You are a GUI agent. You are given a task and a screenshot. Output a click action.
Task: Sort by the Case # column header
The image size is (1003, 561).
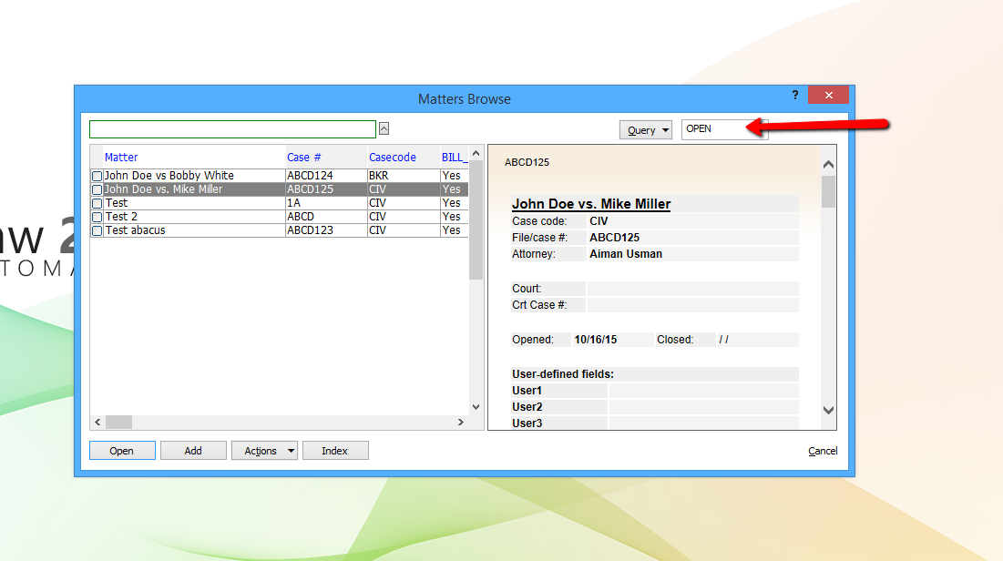coord(304,157)
